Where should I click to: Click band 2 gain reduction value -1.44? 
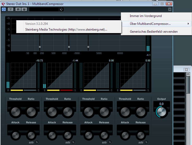click(x=75, y=60)
